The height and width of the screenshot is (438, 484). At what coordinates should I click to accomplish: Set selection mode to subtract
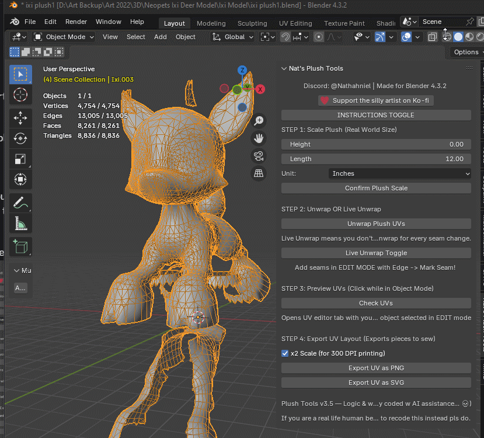37,52
